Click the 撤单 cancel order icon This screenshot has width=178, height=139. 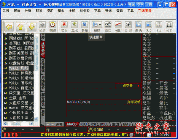click(x=85, y=27)
